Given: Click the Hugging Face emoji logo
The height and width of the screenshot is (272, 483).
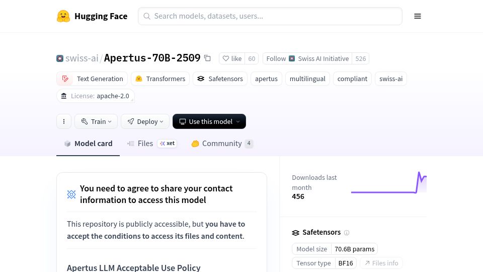Looking at the screenshot, I should click(63, 16).
